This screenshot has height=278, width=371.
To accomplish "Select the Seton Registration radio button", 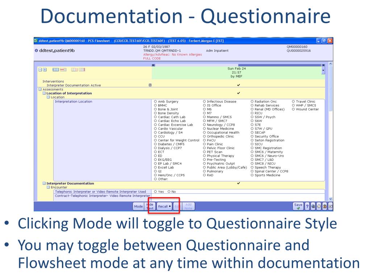I will pos(252,140).
